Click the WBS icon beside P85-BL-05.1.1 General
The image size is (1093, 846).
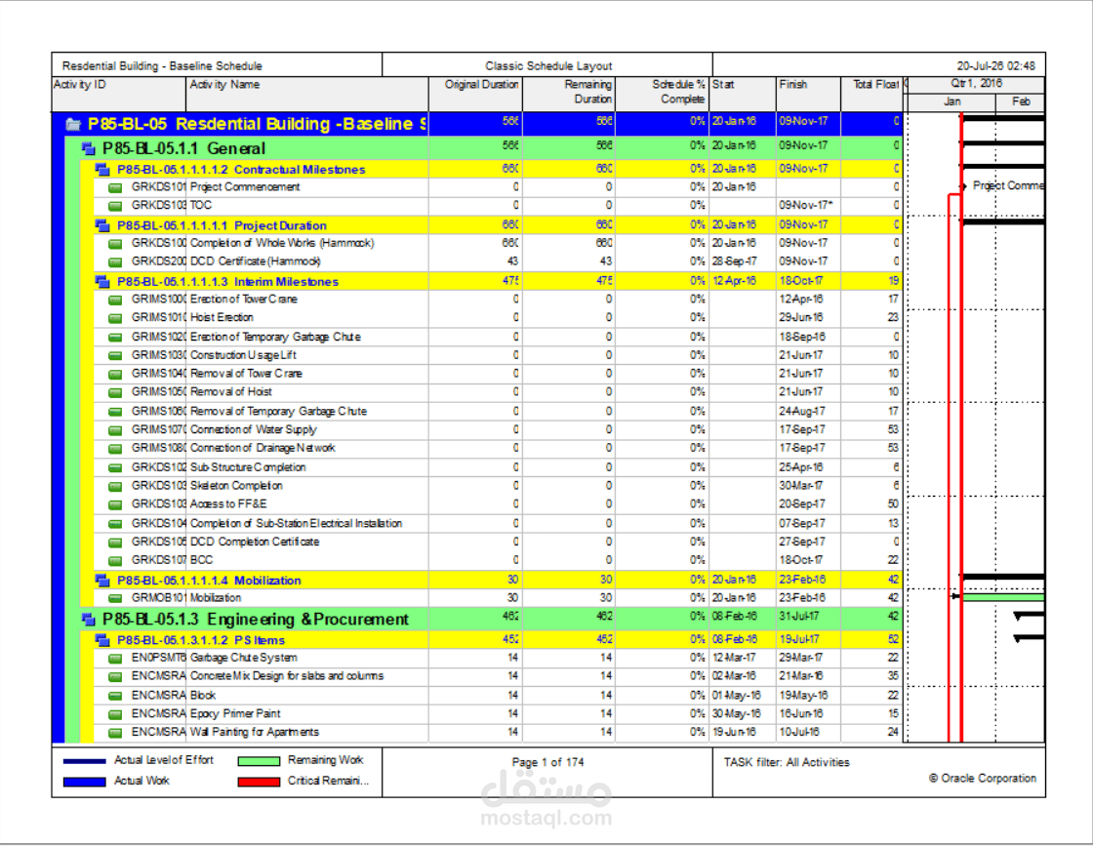88,148
